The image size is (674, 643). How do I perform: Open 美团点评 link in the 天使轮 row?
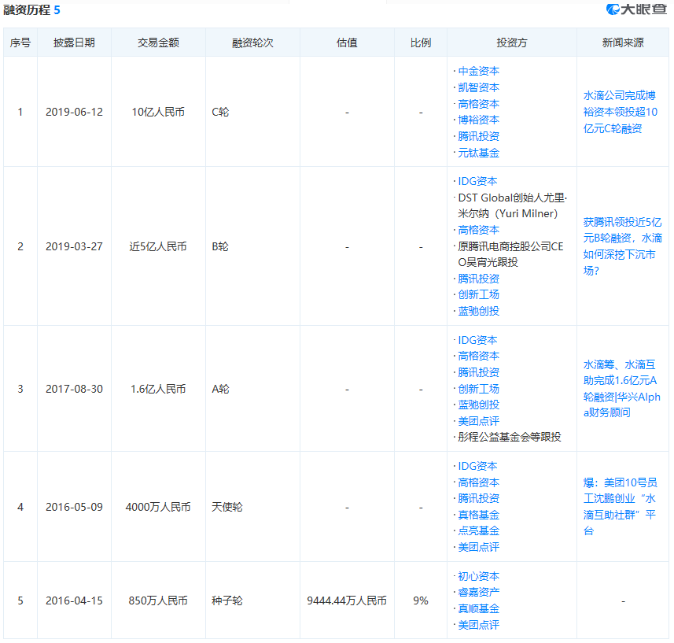[478, 547]
